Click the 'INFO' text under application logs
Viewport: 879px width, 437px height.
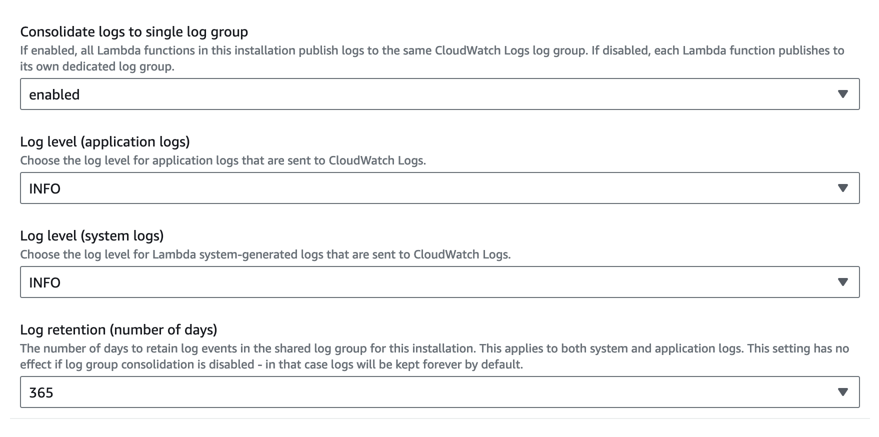[45, 188]
